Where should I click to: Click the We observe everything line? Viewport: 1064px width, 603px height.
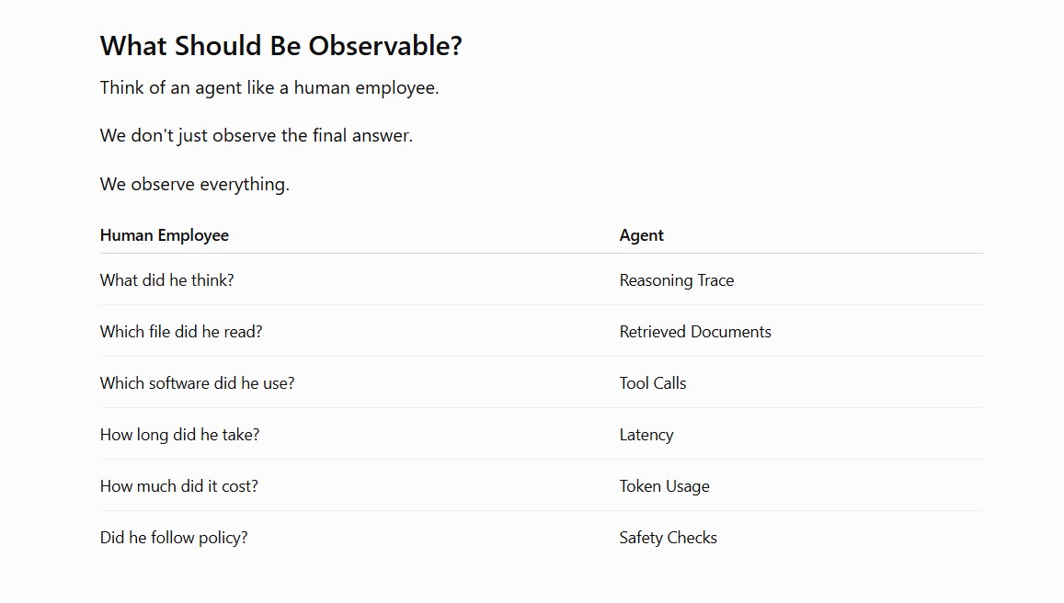(x=195, y=185)
